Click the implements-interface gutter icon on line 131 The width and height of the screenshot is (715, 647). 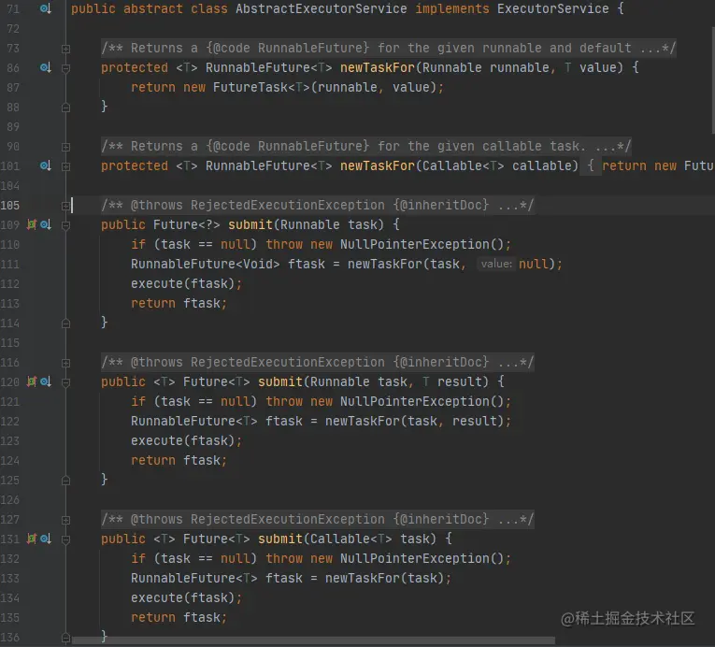[32, 539]
